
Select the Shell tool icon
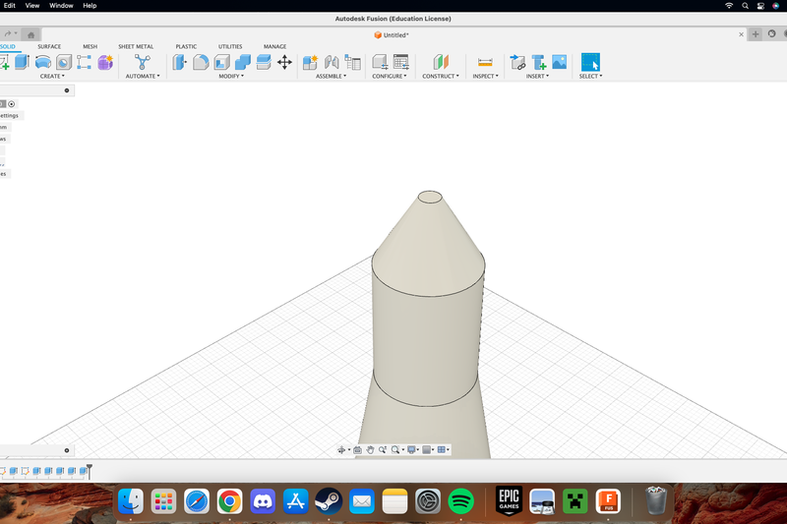(222, 62)
